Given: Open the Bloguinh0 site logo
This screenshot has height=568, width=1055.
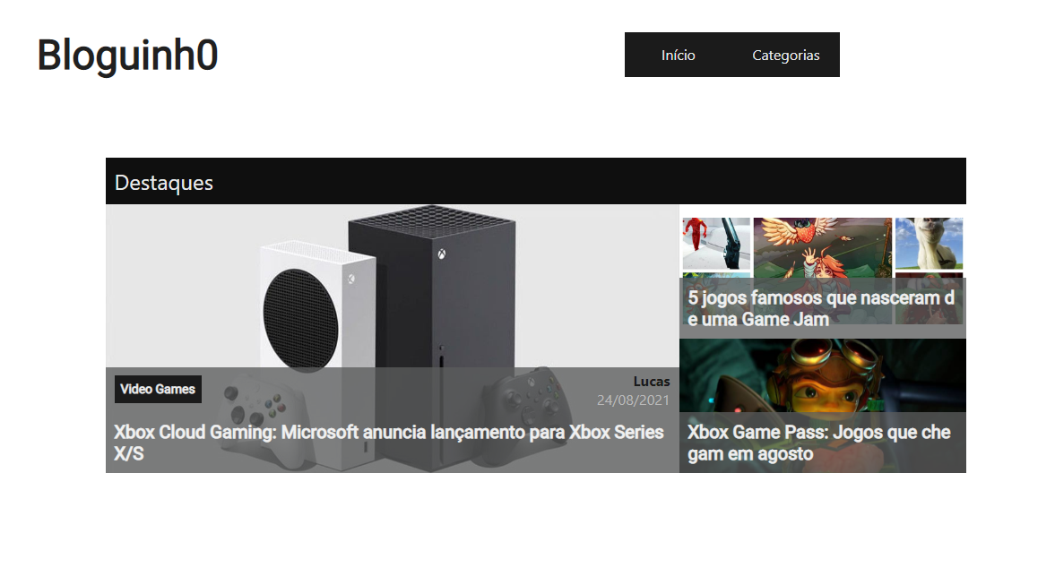Looking at the screenshot, I should 128,56.
